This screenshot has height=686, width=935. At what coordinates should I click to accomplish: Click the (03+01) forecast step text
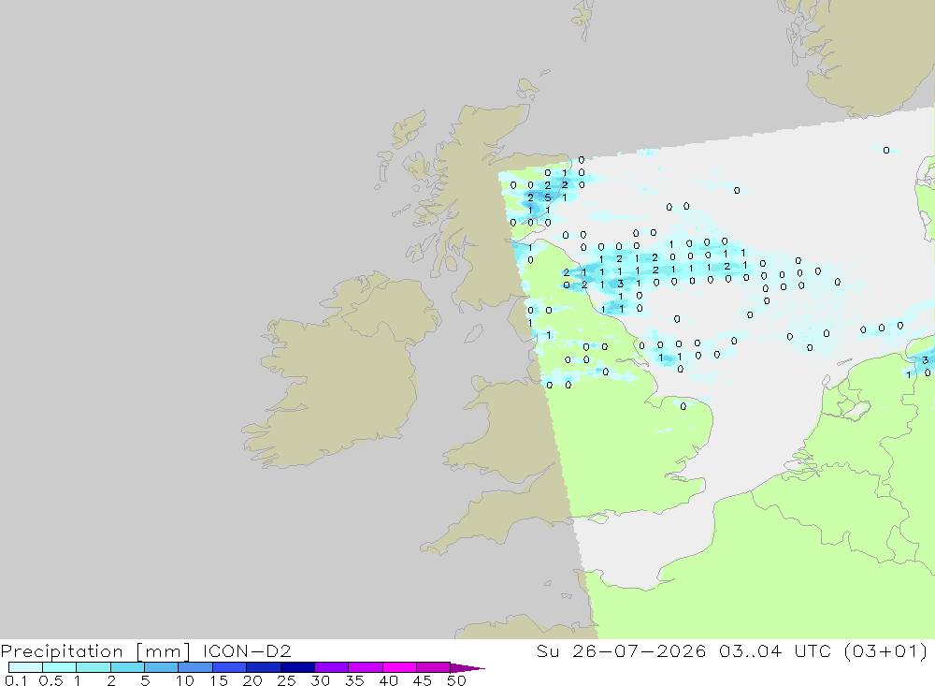pyautogui.click(x=885, y=650)
